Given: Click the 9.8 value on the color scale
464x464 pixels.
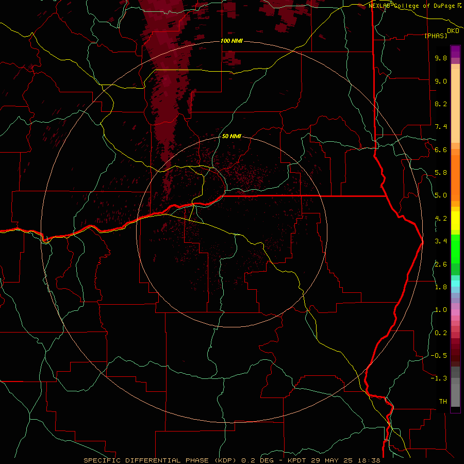Looking at the screenshot, I should click(x=441, y=58).
